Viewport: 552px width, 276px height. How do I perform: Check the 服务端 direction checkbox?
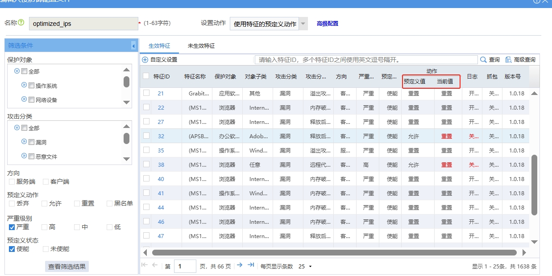12,181
